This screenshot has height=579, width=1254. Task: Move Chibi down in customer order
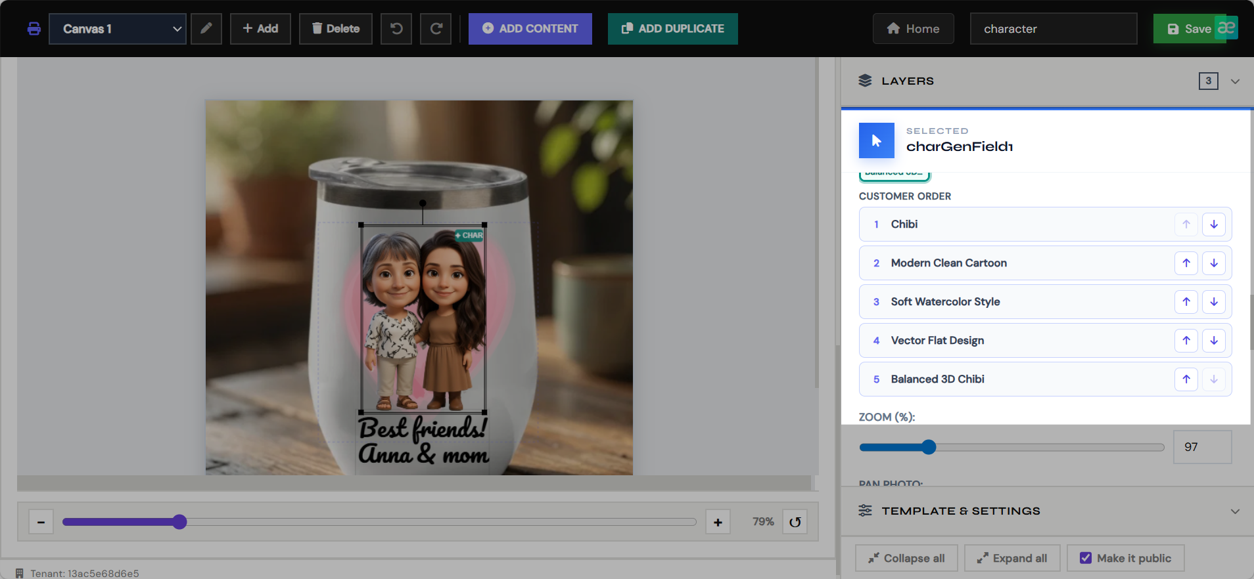pyautogui.click(x=1214, y=225)
